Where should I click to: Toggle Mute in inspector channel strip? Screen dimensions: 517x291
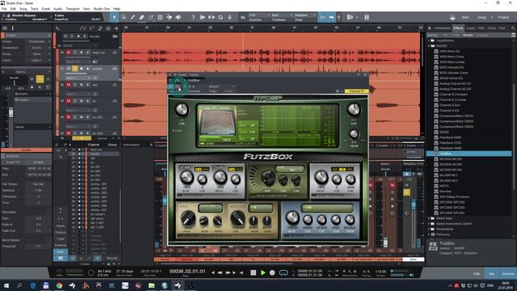coord(32,79)
